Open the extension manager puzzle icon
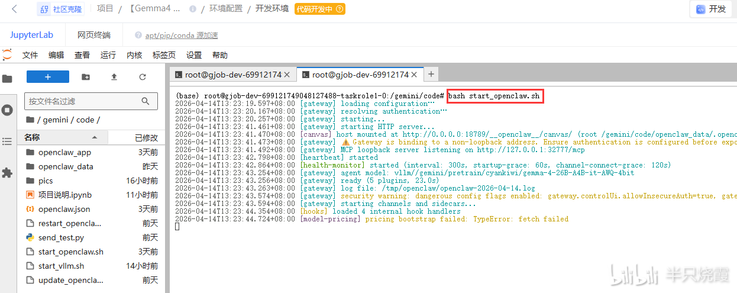Image resolution: width=737 pixels, height=293 pixels. 7,173
